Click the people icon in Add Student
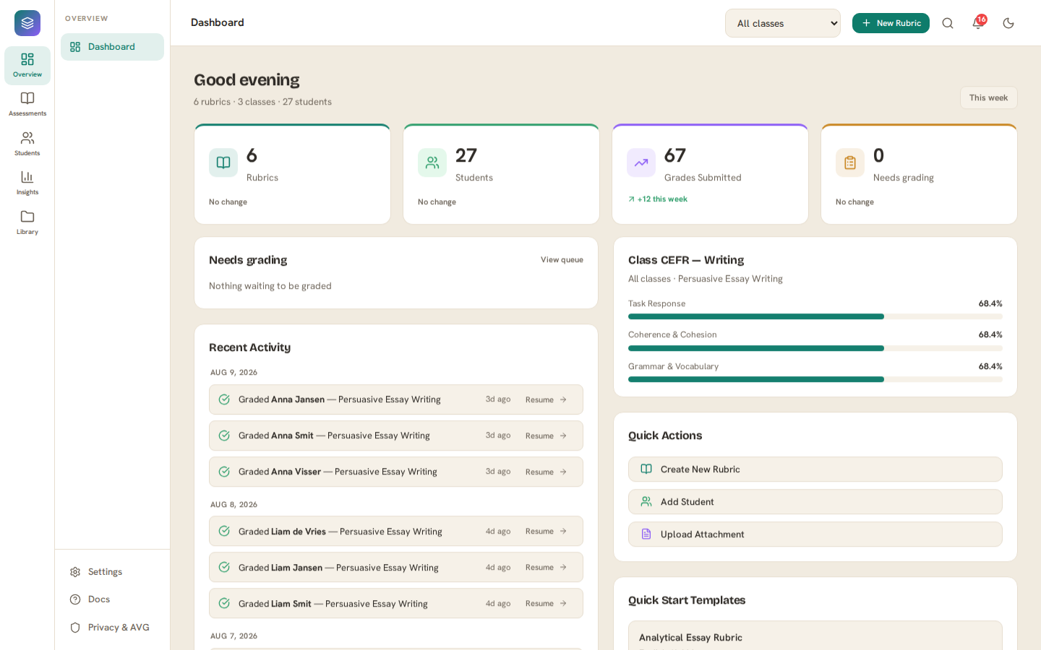 (646, 502)
